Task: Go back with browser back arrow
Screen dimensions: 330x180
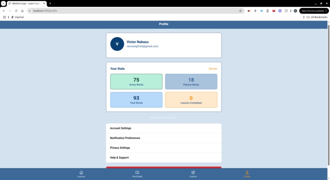Action: (4, 11)
